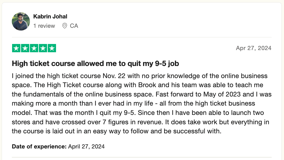The height and width of the screenshot is (160, 284).
Task: Click the "1 review" count
Action: [44, 26]
